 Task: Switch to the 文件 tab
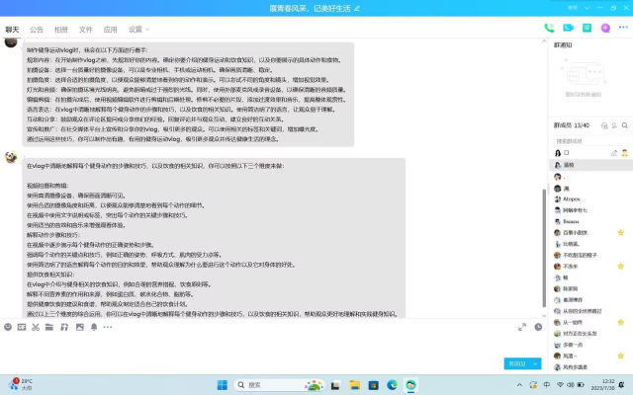click(86, 30)
